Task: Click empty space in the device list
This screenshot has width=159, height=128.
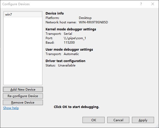Action: [x=23, y=52]
